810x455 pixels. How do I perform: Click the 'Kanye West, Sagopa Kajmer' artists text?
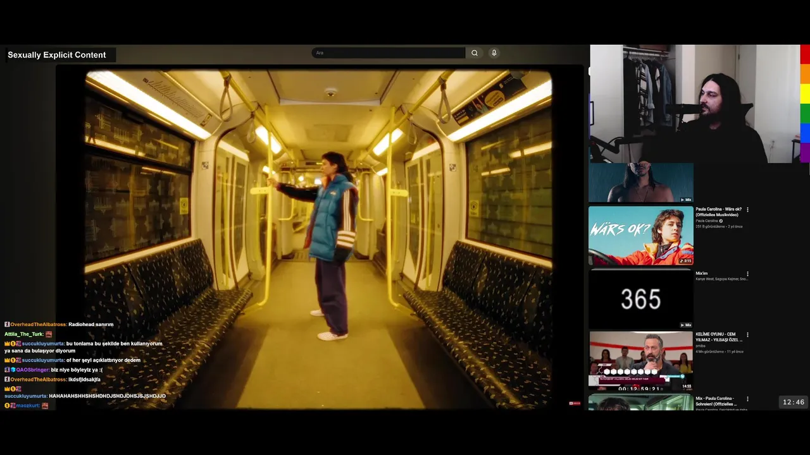pyautogui.click(x=721, y=279)
